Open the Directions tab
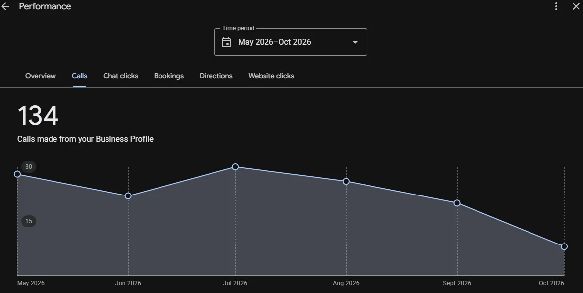Screen dimensions: 583x293 (x=216, y=76)
